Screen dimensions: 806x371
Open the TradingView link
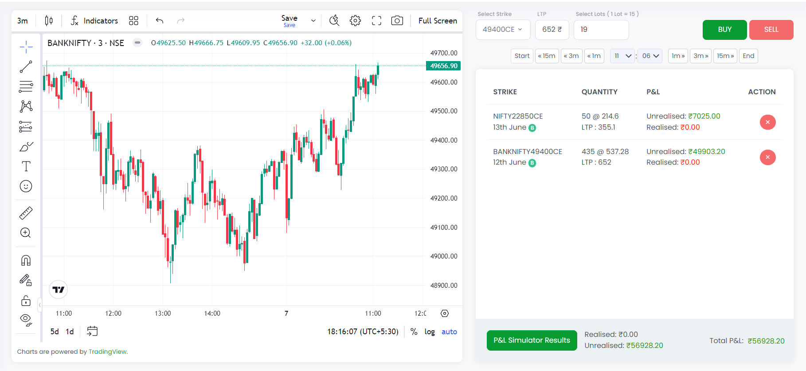click(108, 352)
